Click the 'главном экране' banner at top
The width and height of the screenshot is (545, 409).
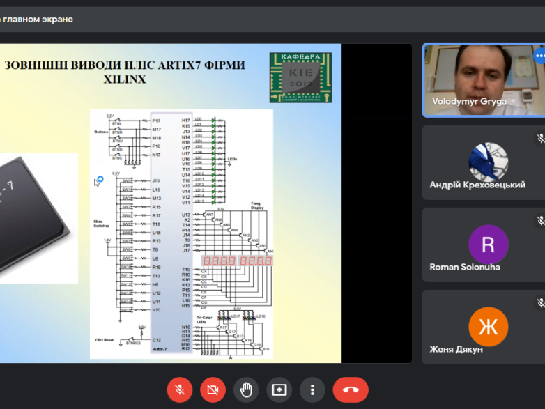coord(38,19)
